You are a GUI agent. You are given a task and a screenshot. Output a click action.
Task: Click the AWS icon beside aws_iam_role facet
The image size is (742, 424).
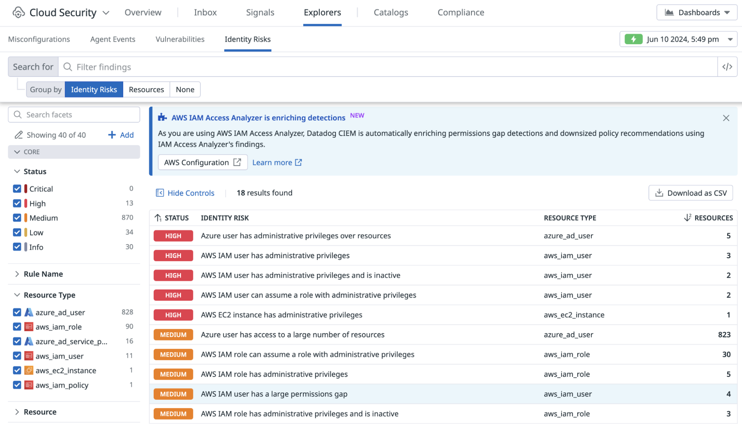point(29,327)
